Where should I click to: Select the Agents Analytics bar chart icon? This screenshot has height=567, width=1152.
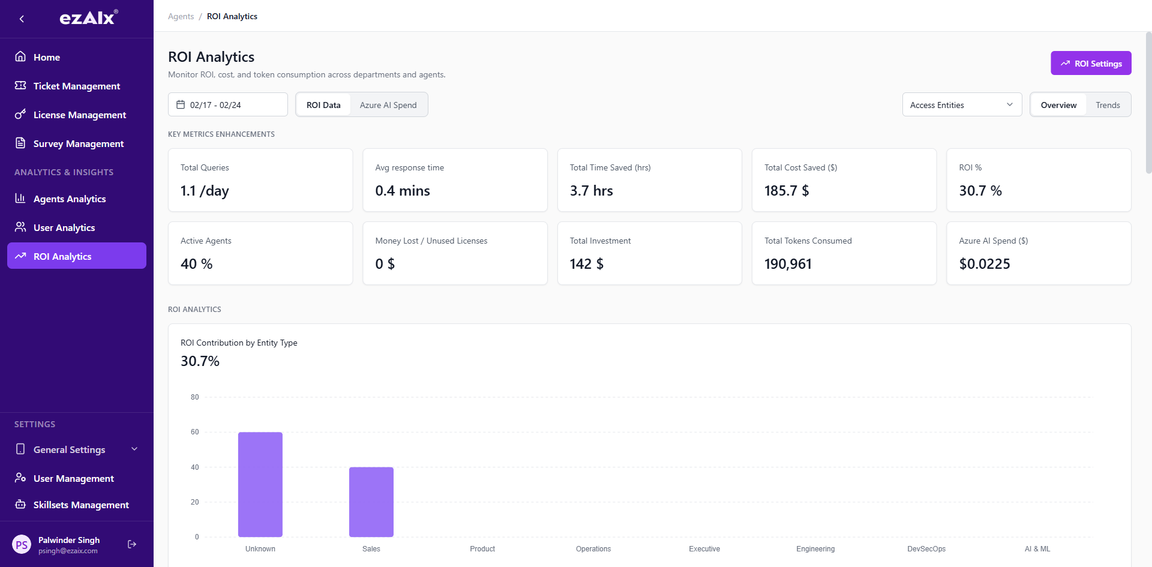(21, 199)
